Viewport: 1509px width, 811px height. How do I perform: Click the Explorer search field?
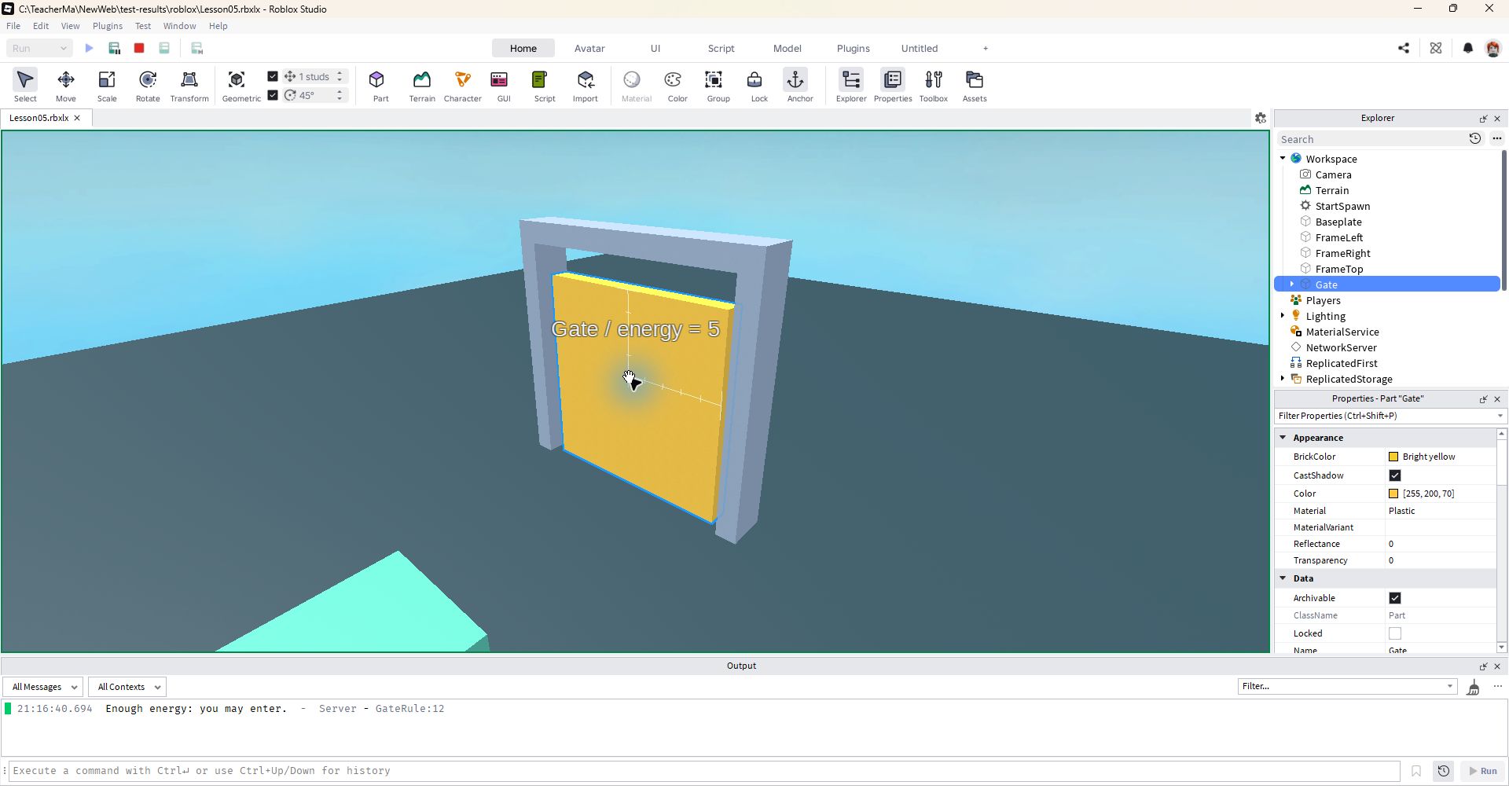(x=1370, y=139)
